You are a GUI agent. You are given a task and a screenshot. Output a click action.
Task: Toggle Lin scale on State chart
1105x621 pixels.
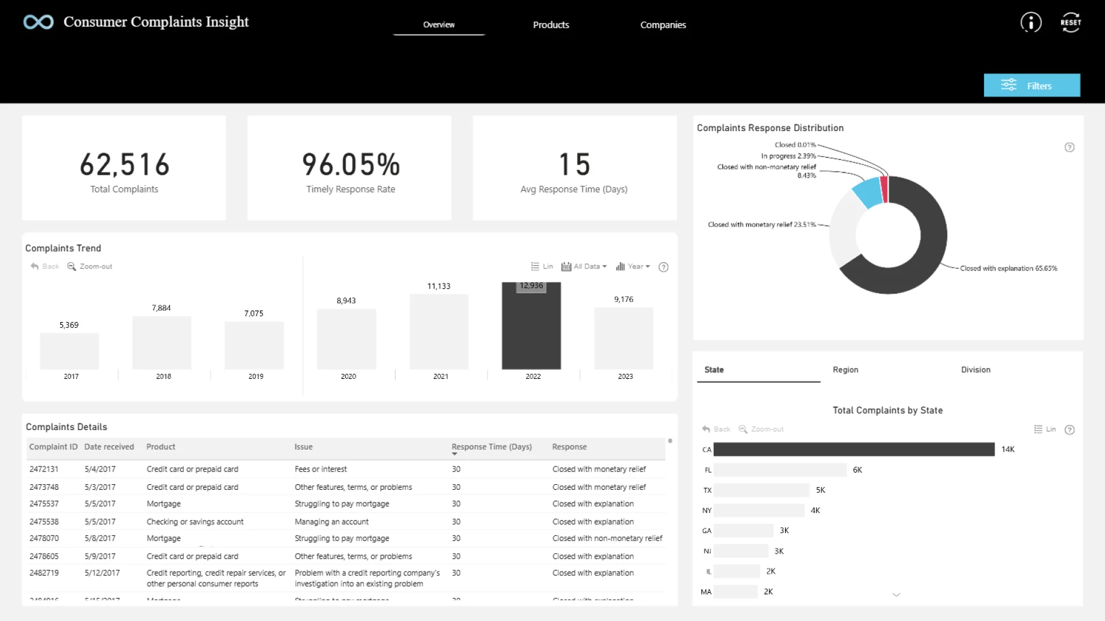tap(1045, 429)
